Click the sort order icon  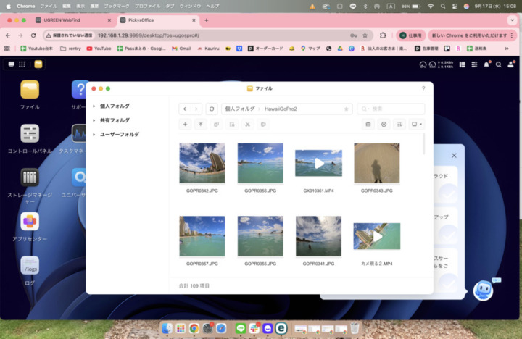(x=399, y=124)
